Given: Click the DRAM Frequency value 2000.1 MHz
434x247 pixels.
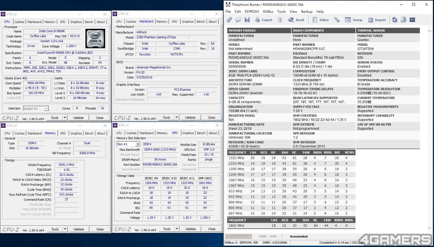Looking at the screenshot, I should pyautogui.click(x=66, y=165).
